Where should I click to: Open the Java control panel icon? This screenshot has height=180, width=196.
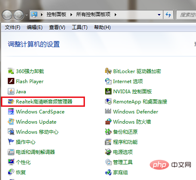(11, 91)
